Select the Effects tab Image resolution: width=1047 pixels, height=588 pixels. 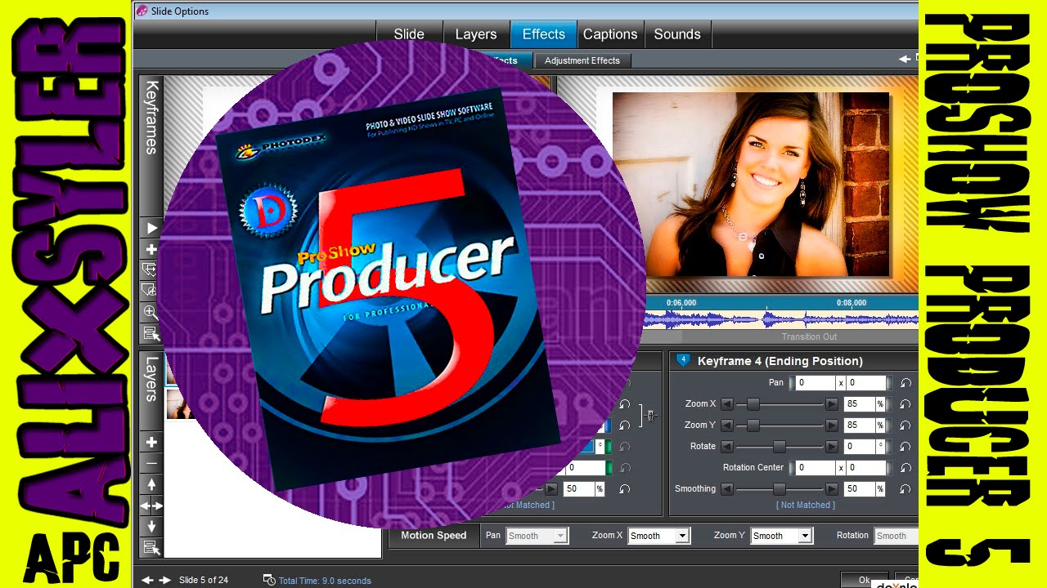(x=544, y=34)
